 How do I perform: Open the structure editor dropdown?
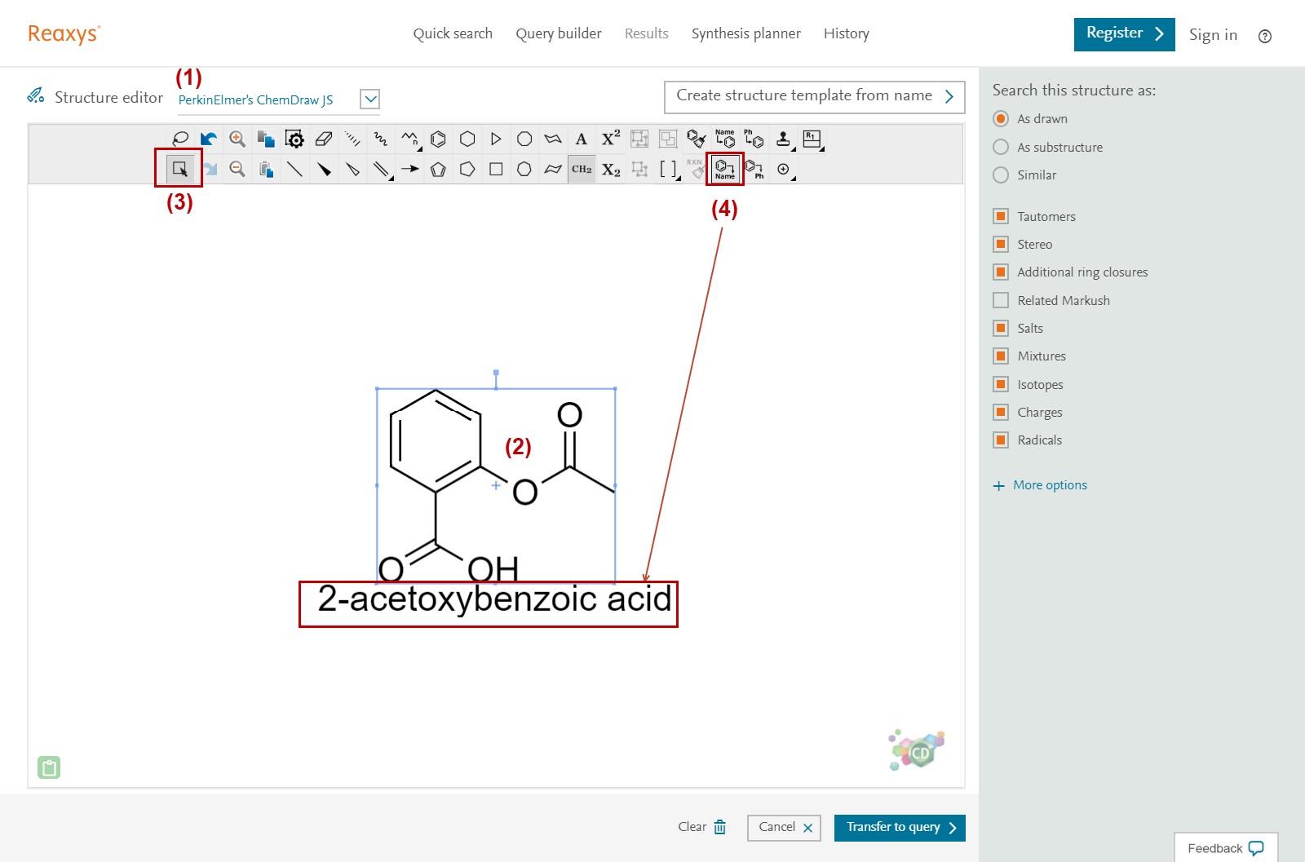pyautogui.click(x=369, y=99)
